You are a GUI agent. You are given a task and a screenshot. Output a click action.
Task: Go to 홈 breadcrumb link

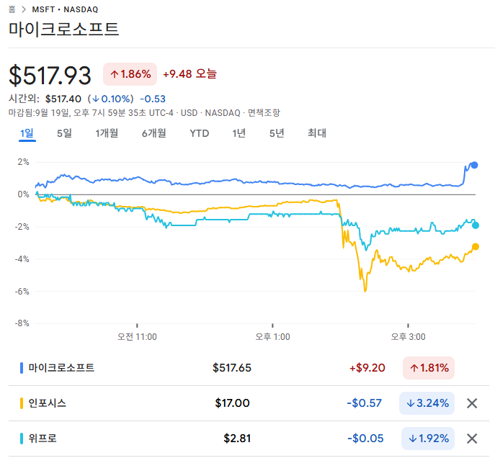[x=12, y=9]
